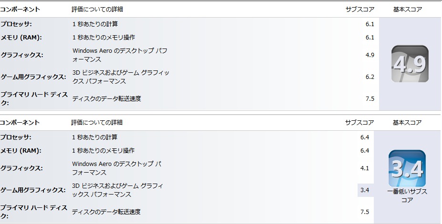Image resolution: width=442 pixels, height=224 pixels.
Task: Click the 一番低いサブスコア label under the badge
Action: (x=407, y=195)
